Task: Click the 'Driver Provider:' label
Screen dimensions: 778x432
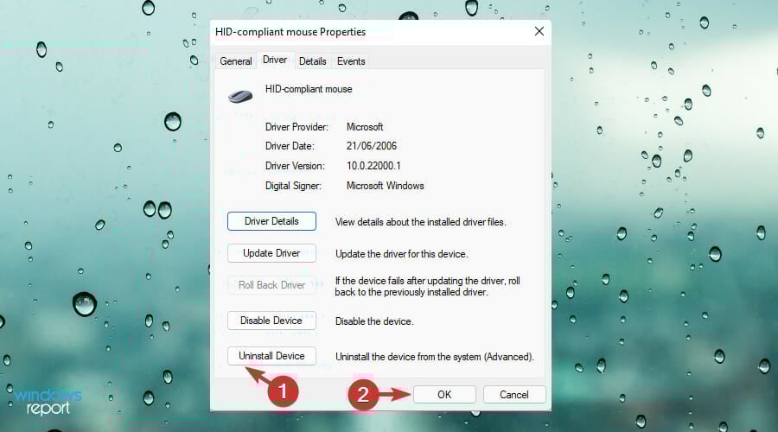Action: coord(297,127)
